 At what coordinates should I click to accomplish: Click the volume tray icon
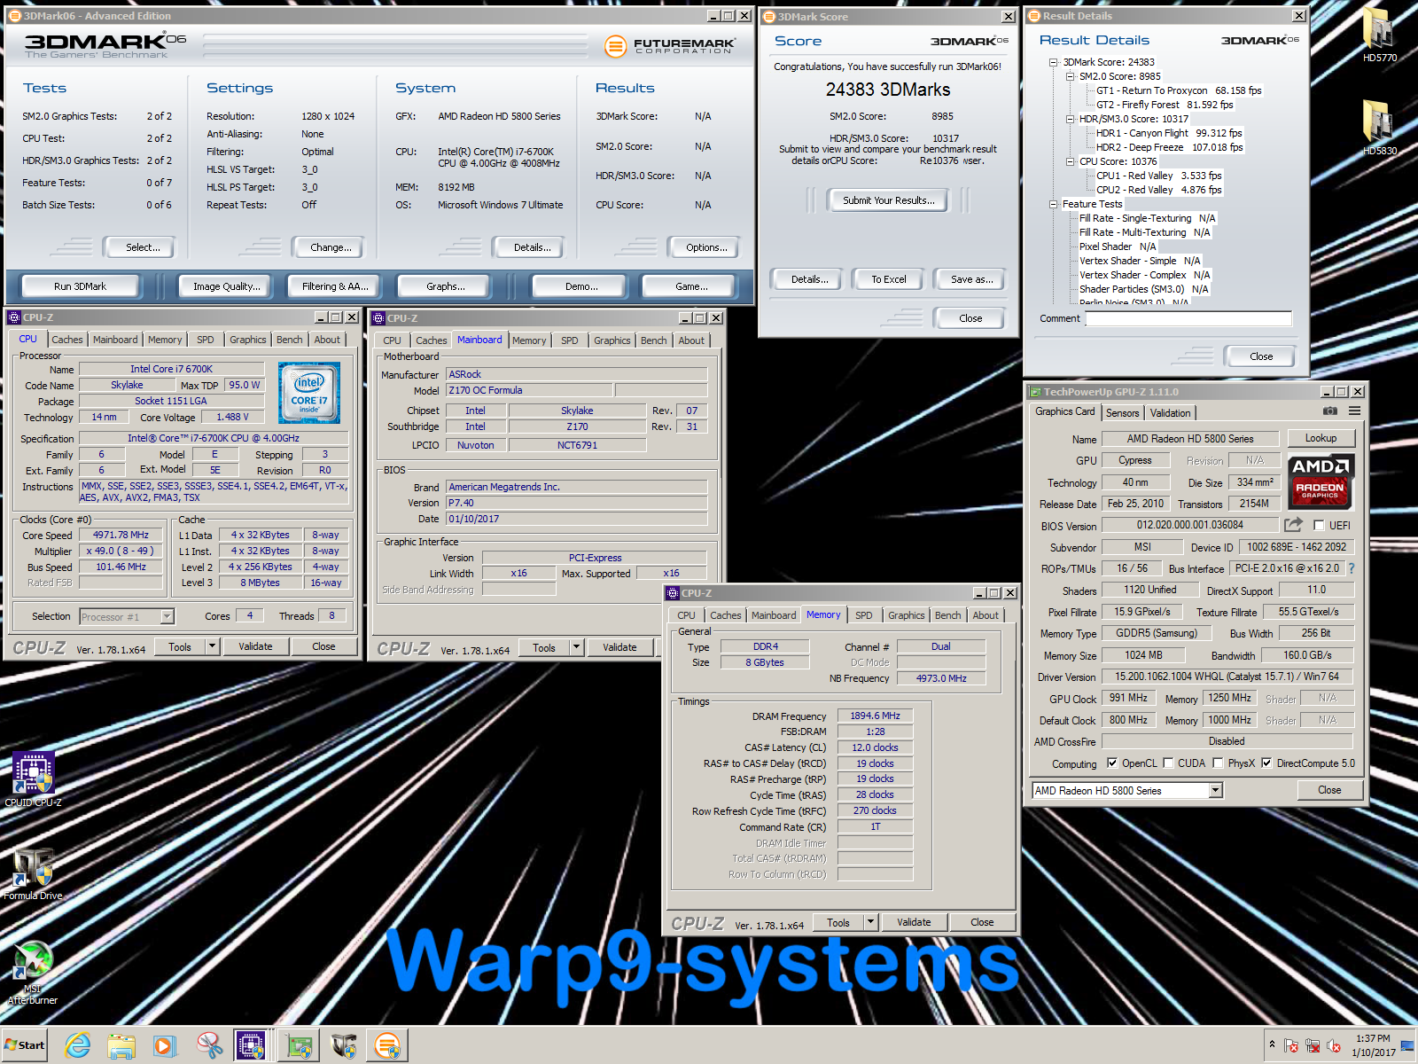click(x=1334, y=1046)
